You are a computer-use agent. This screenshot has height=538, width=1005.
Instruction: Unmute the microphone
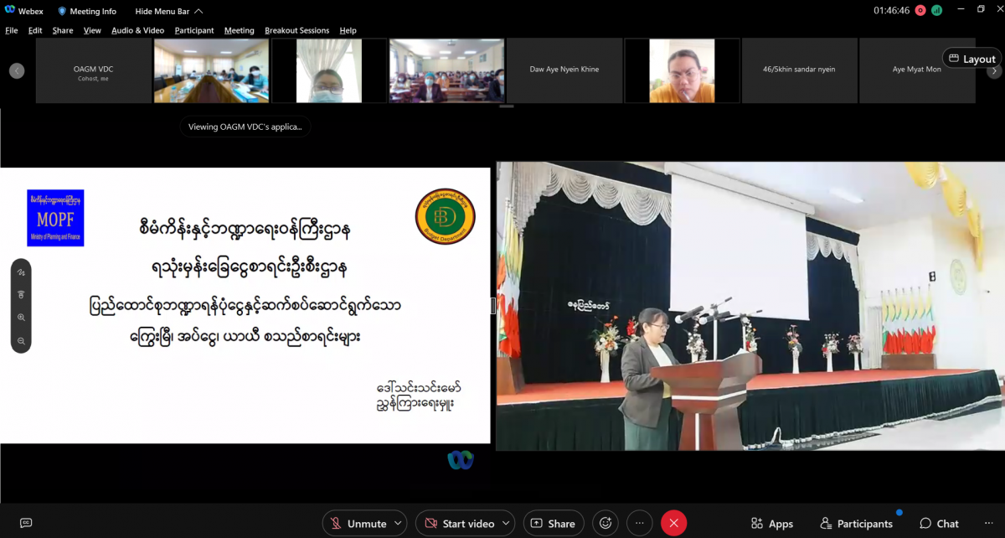pos(358,523)
